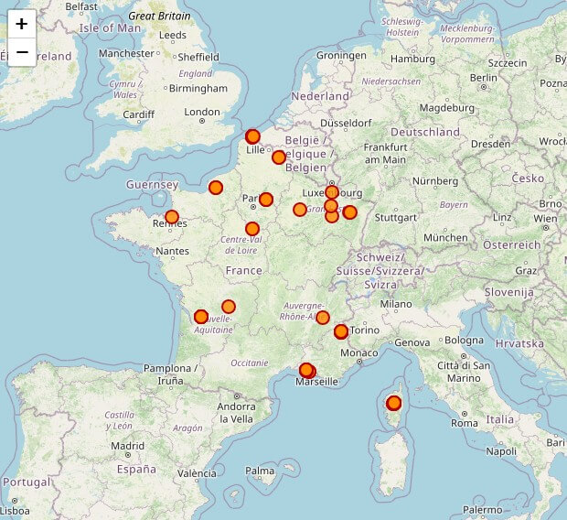Click the Milano city label
Viewport: 567px width, 520px height.
(x=396, y=304)
